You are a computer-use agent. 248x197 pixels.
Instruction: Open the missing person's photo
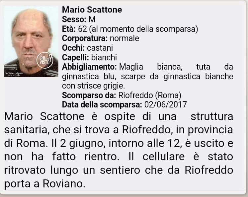pos(31,41)
